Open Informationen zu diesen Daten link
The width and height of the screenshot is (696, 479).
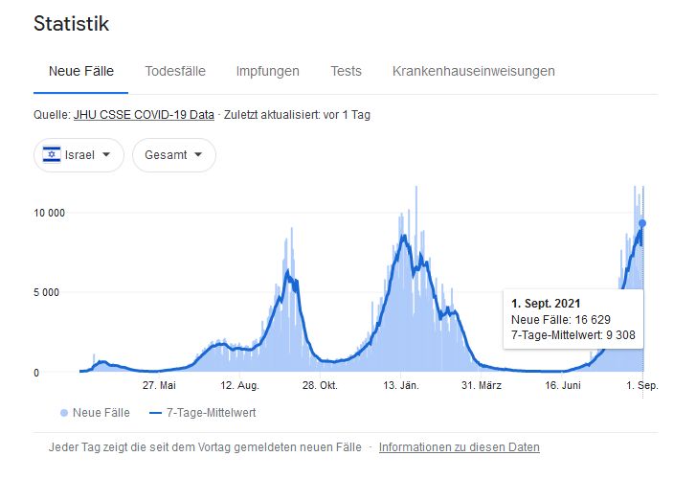[459, 447]
